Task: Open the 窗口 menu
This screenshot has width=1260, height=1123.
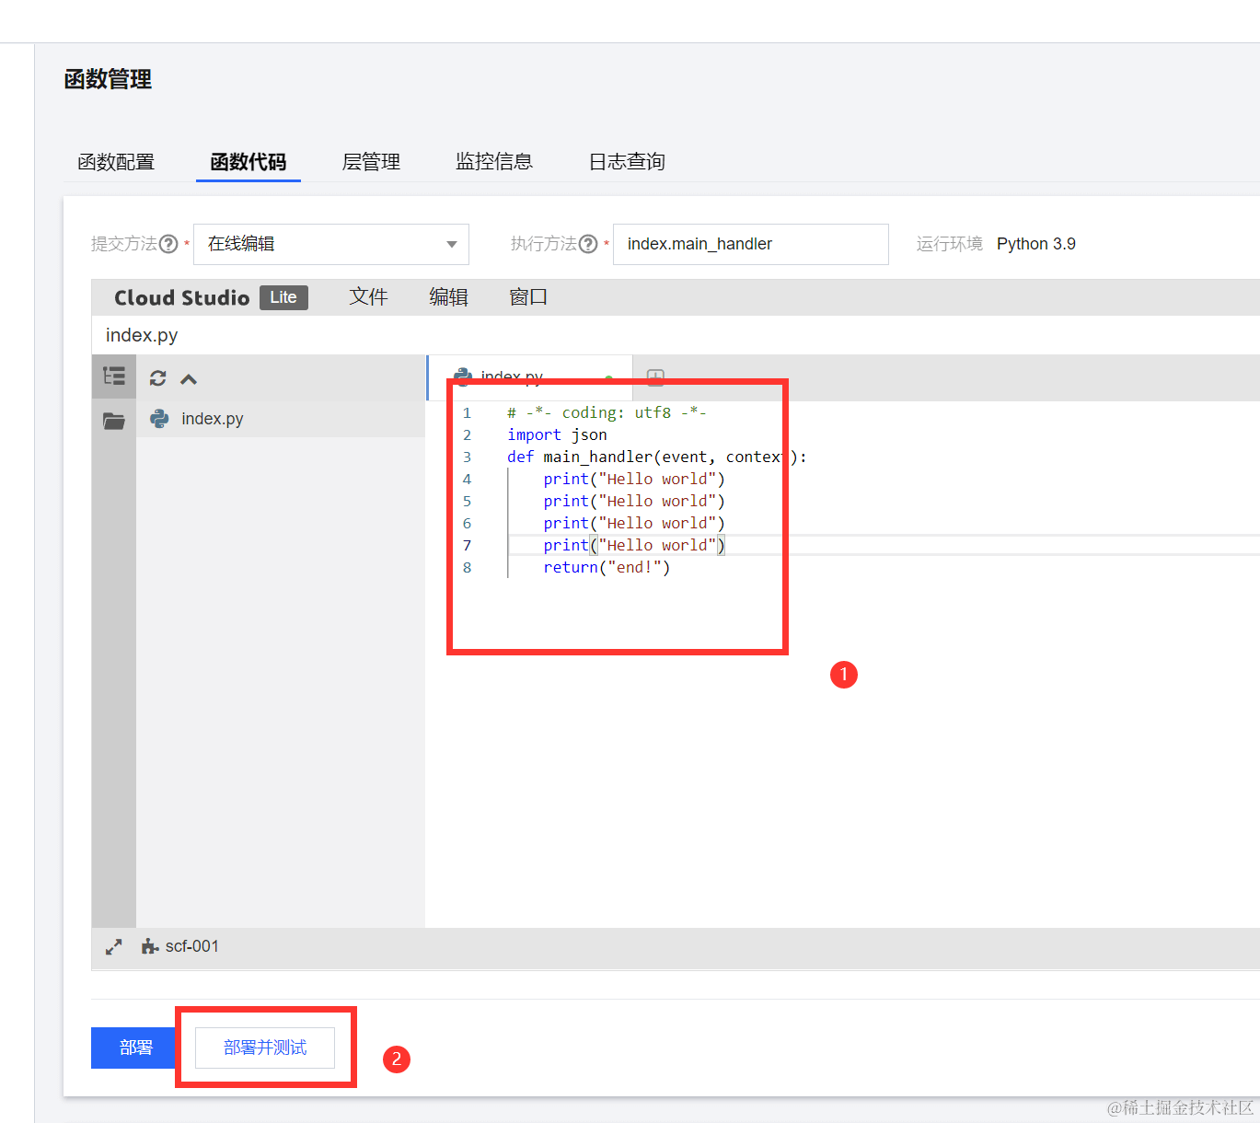Action: [528, 297]
